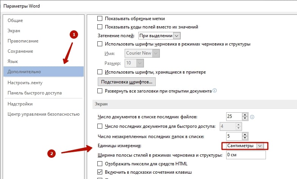Click the quick access documents field showing 4
The width and height of the screenshot is (297, 179).
click(228, 126)
